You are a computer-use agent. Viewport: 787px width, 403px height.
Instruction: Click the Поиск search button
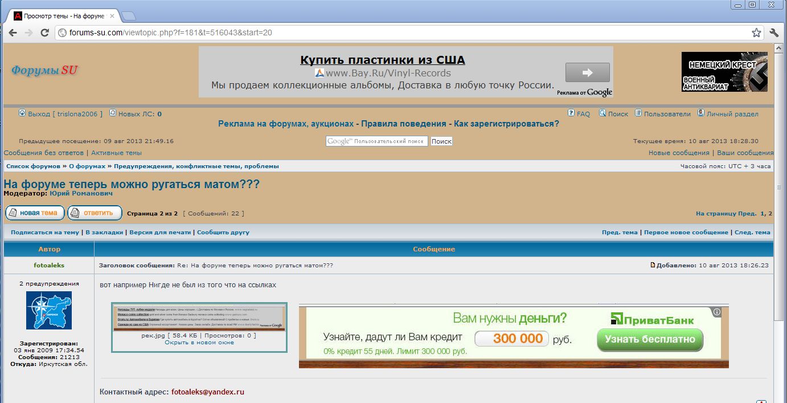(x=441, y=141)
